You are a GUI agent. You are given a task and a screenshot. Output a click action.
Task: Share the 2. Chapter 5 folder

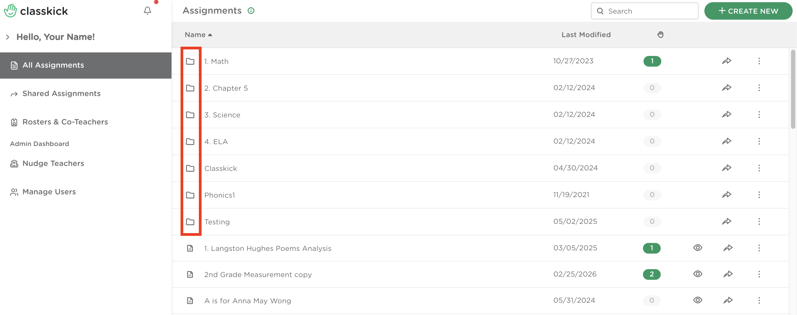tap(727, 88)
